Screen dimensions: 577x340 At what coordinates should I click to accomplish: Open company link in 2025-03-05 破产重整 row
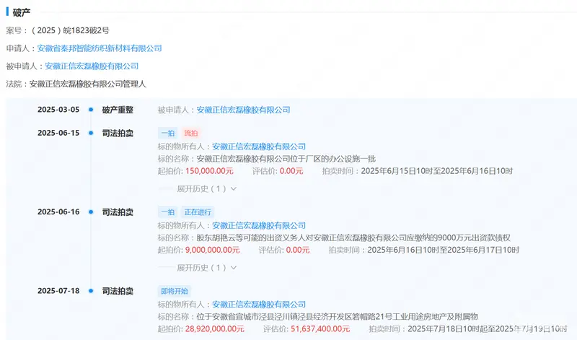point(243,110)
